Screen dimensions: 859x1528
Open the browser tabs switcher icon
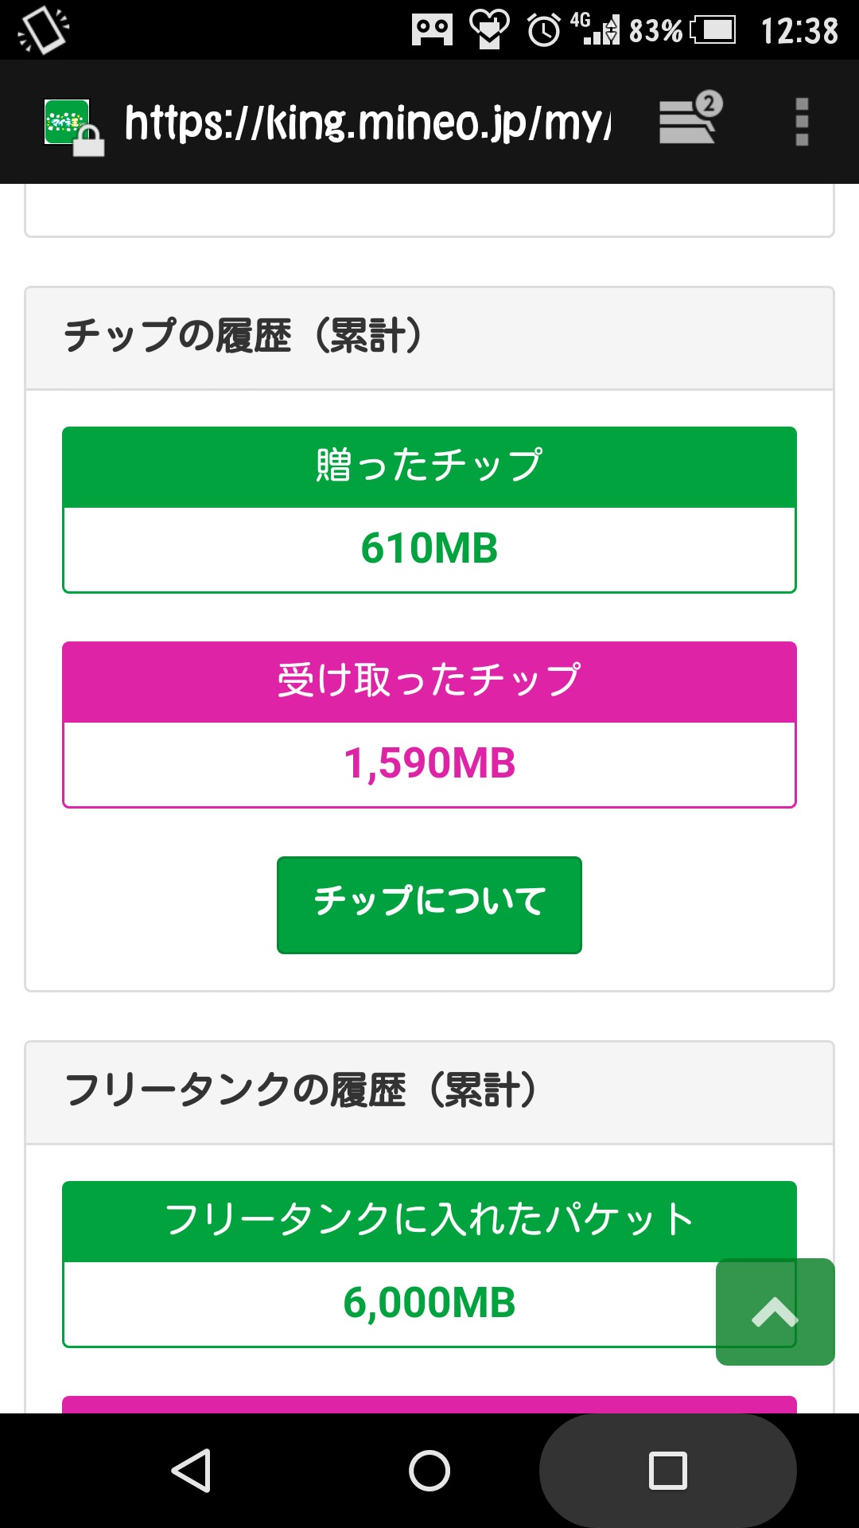point(690,119)
